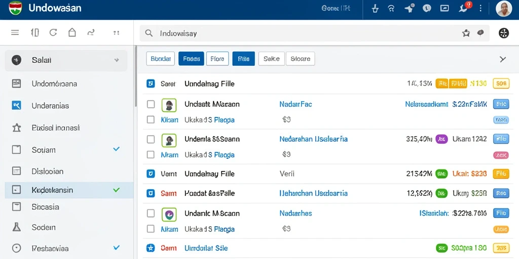Open flask icon Sodein in sidebar

point(16,227)
